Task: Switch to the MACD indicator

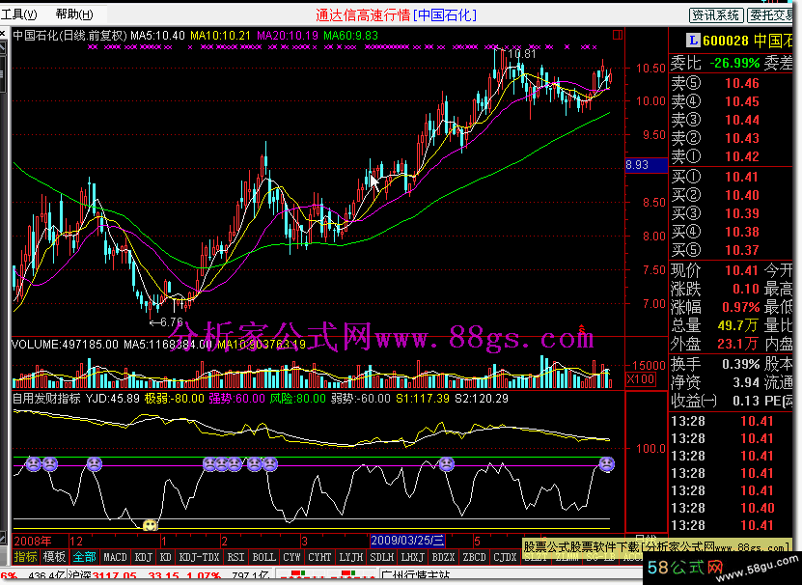Action: (x=115, y=557)
